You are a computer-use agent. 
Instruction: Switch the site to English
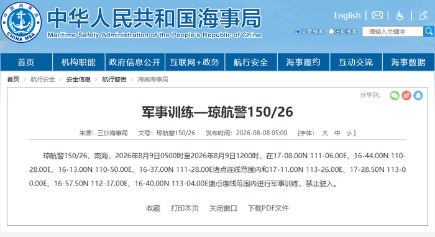(x=347, y=16)
